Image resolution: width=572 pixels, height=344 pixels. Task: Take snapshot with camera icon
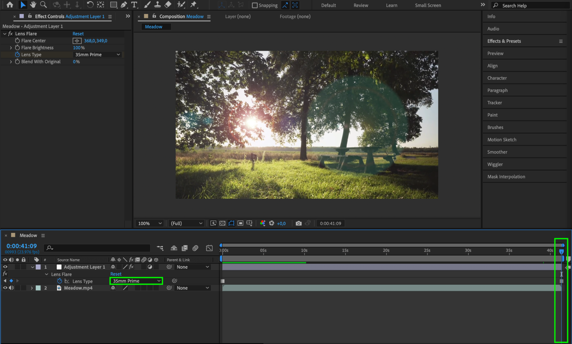[x=298, y=223]
